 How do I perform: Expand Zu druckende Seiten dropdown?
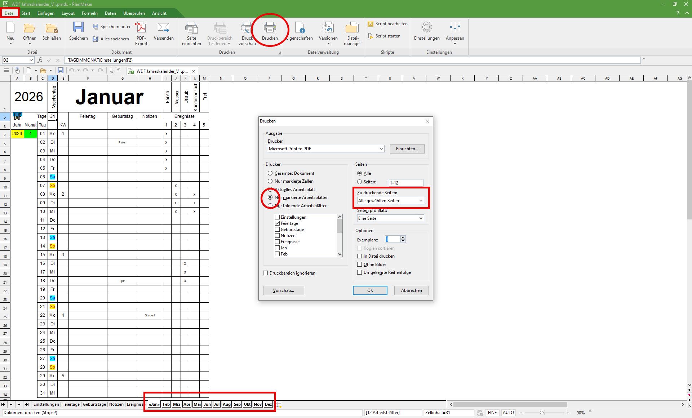390,201
